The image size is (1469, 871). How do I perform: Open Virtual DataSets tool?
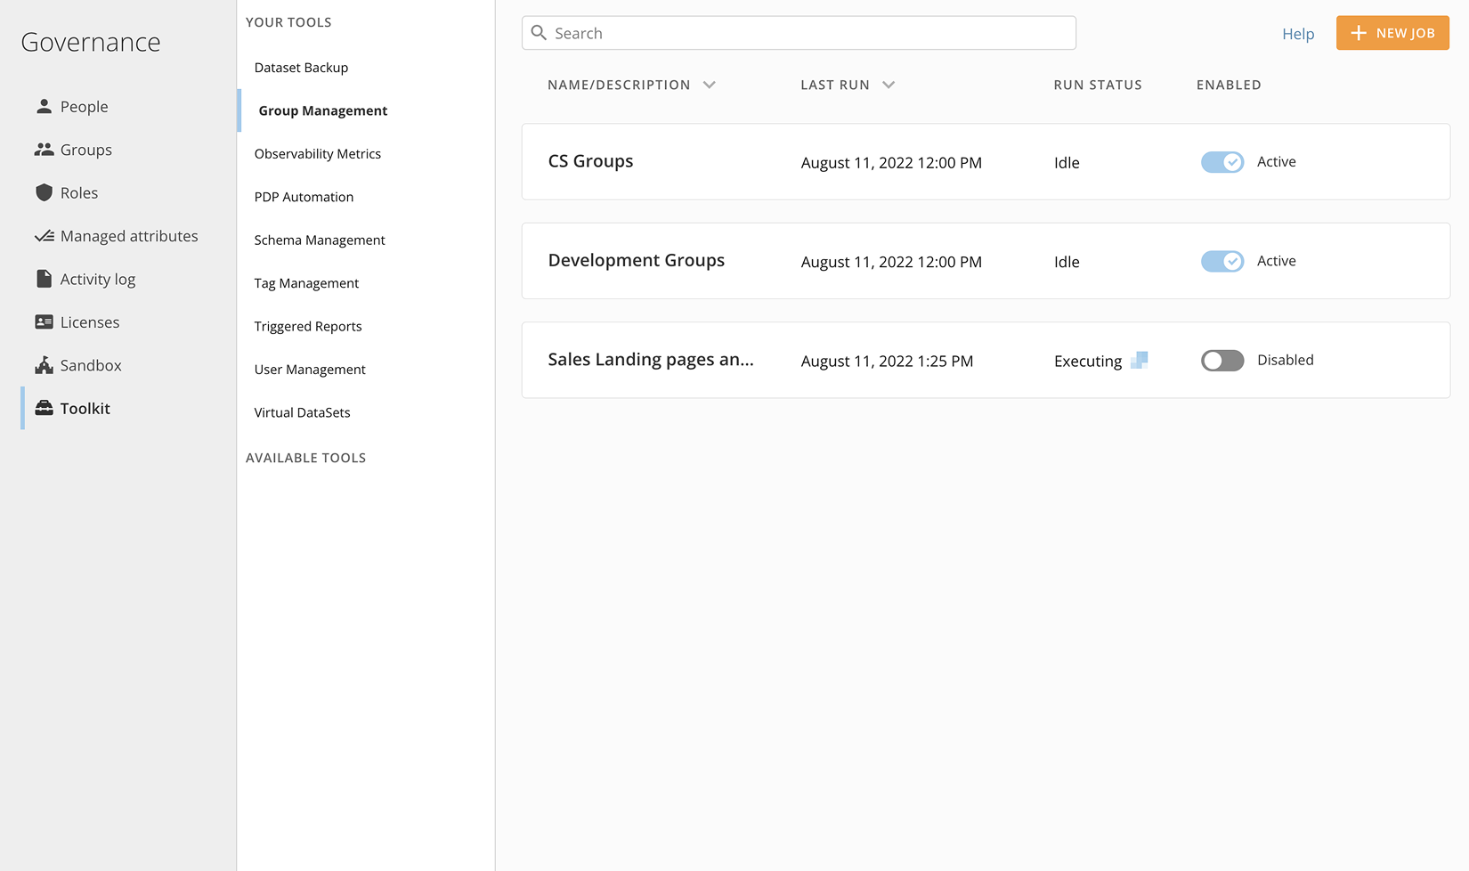(x=302, y=412)
